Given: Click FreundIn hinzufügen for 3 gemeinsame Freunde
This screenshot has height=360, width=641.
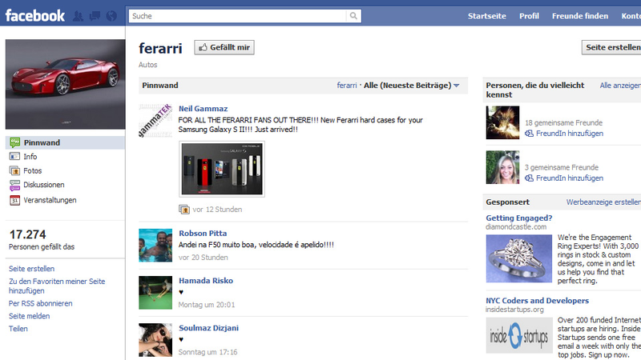Looking at the screenshot, I should 570,178.
